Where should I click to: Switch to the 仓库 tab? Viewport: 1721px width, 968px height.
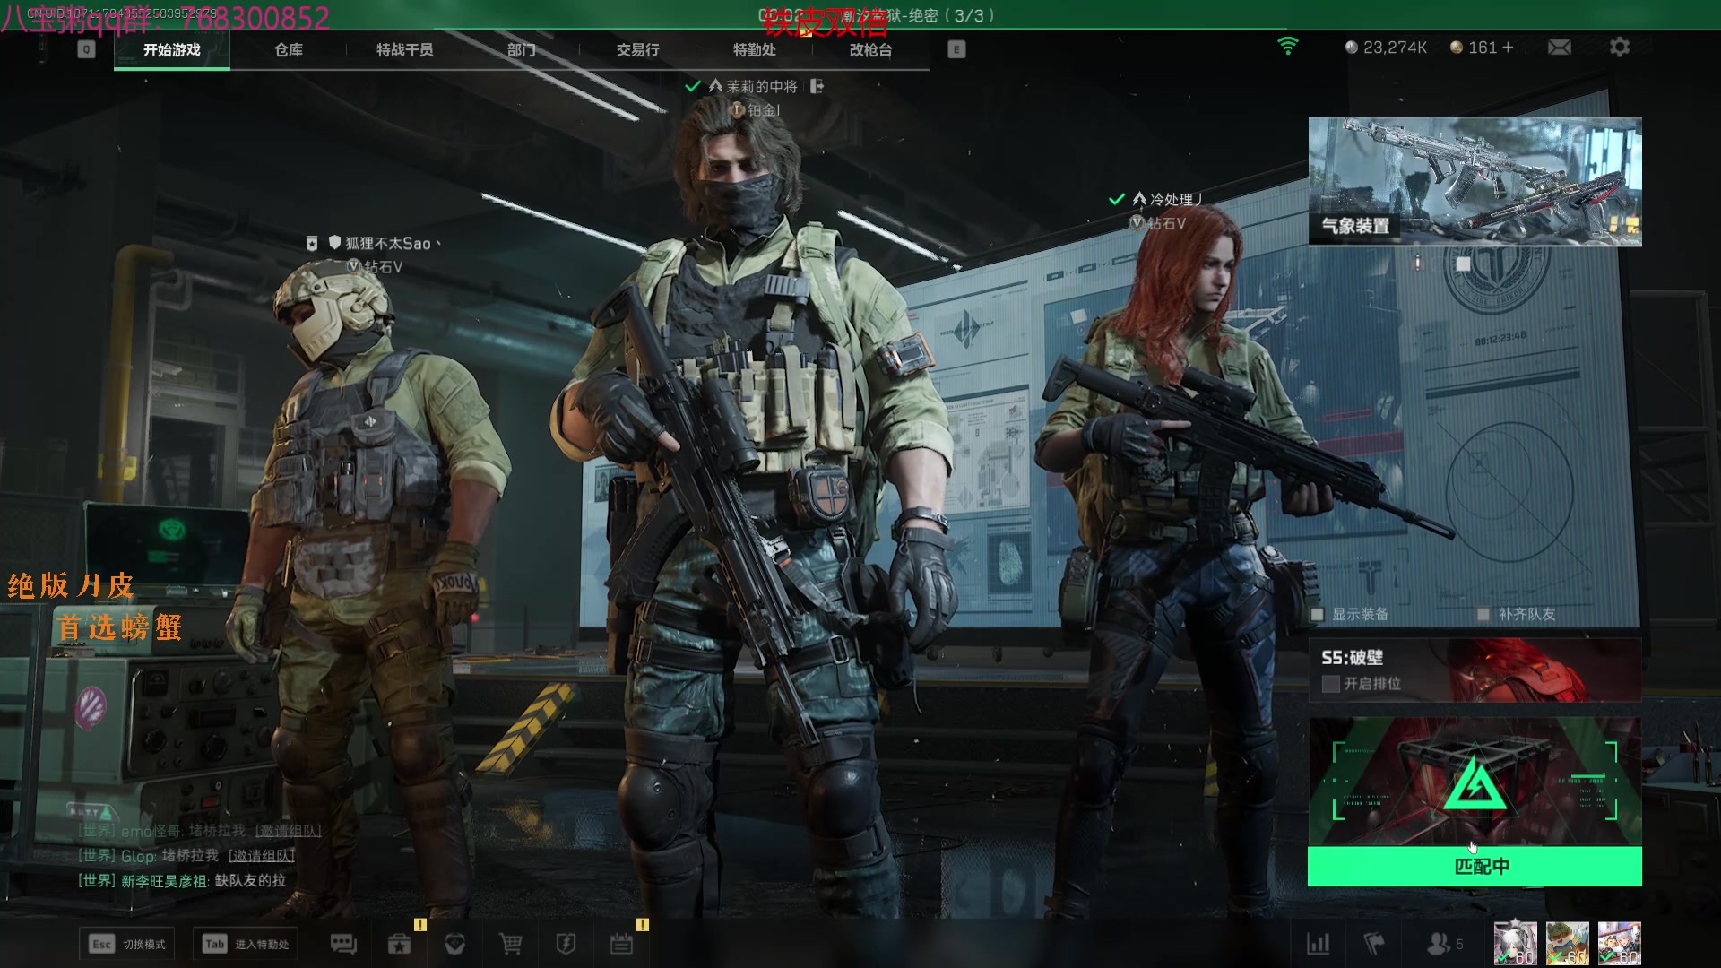click(289, 50)
